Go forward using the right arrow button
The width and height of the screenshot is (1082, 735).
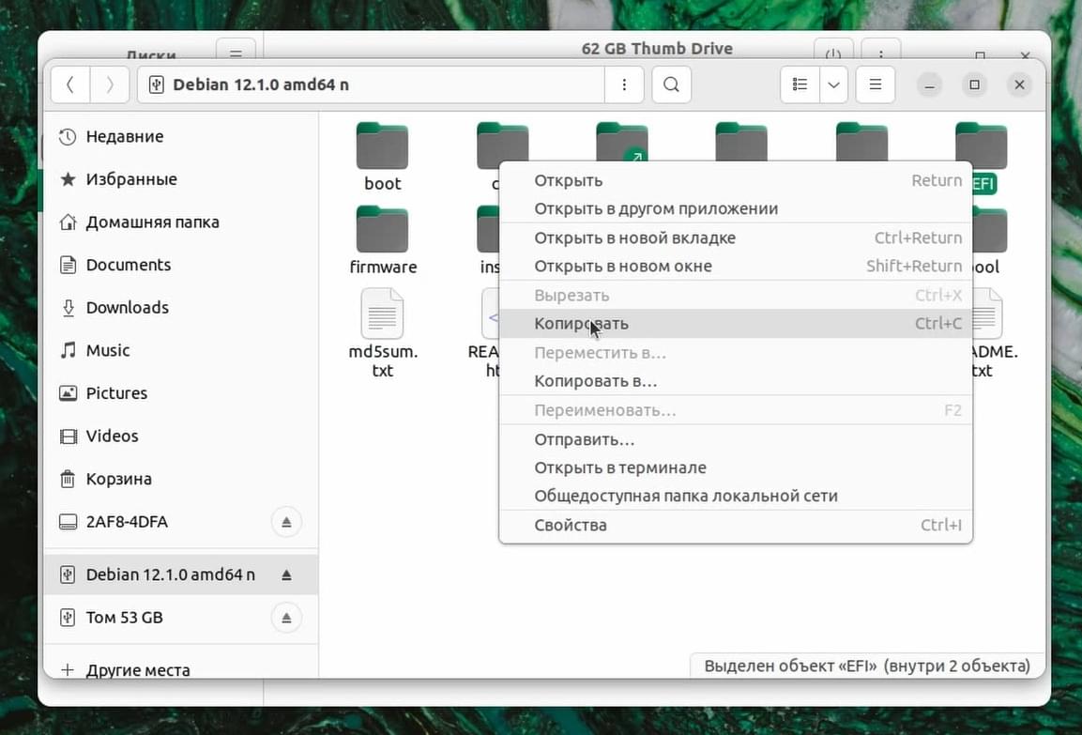click(x=110, y=84)
